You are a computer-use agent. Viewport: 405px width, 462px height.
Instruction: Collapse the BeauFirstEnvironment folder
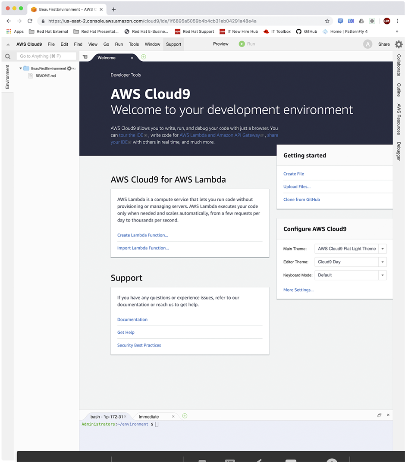[20, 68]
